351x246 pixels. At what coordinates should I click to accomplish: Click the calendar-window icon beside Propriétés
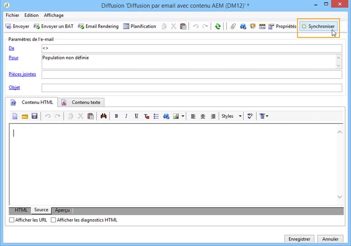(262, 26)
